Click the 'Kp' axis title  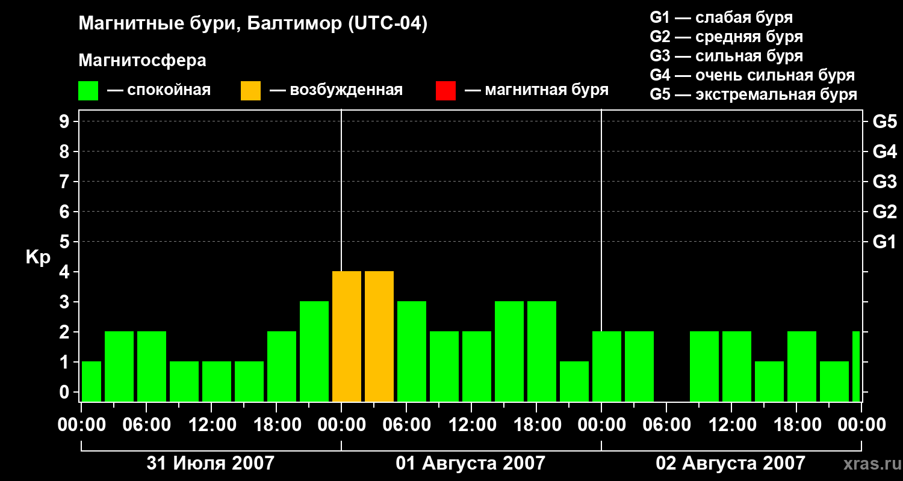click(x=38, y=257)
